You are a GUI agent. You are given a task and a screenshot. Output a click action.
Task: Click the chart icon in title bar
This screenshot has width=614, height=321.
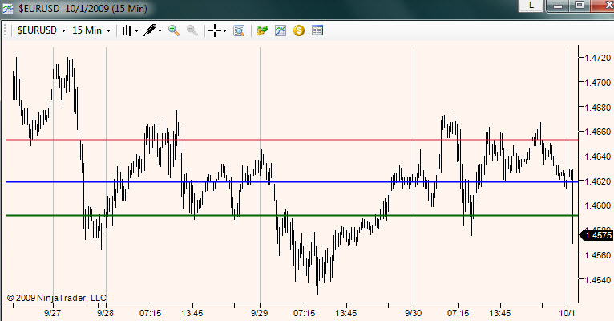tap(7, 8)
